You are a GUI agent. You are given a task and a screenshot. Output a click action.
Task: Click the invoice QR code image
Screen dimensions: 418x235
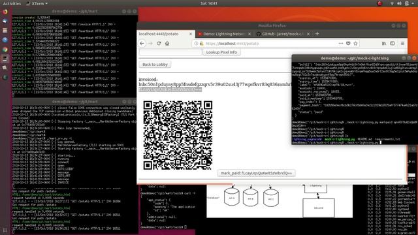(x=178, y=135)
